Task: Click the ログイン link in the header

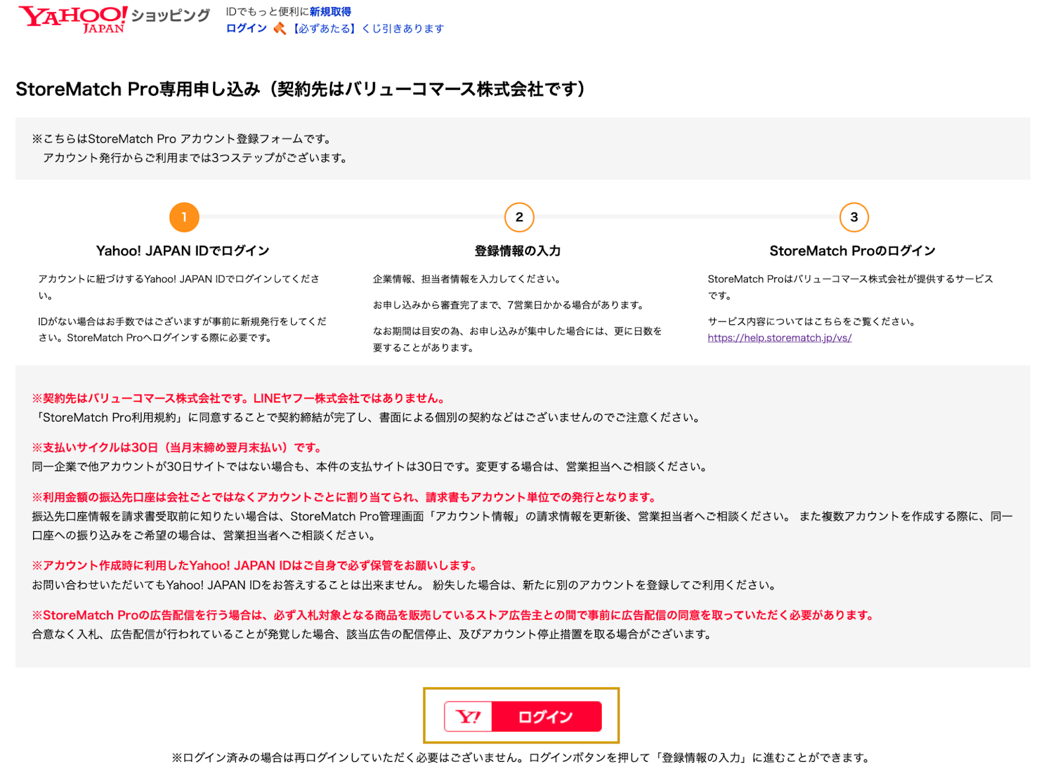Action: pyautogui.click(x=247, y=28)
